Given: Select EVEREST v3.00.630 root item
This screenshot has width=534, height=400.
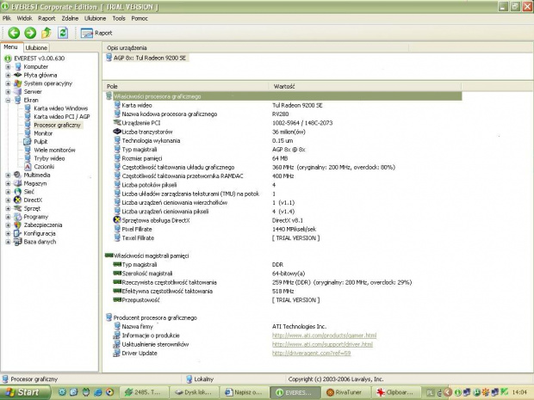Looking at the screenshot, I should point(39,58).
